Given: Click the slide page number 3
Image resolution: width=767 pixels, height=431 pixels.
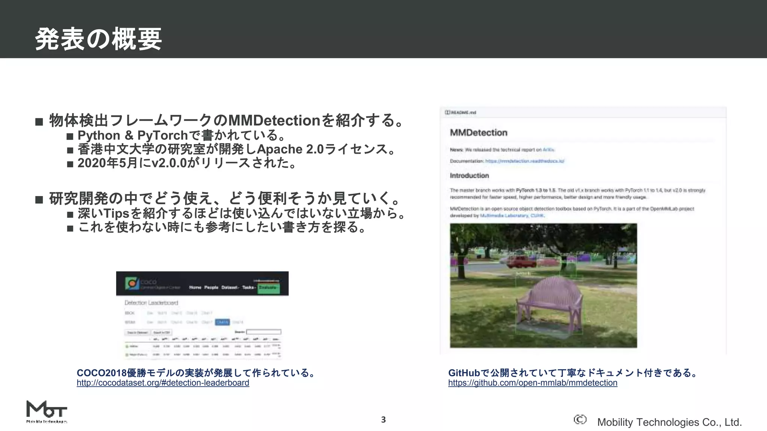Looking at the screenshot, I should pyautogui.click(x=383, y=420).
